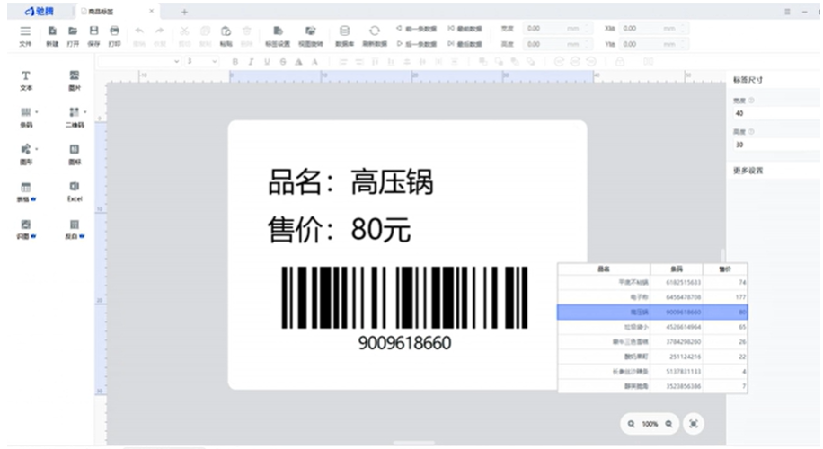
Task: Expand the 条码 barcode type arrow
Action: click(x=37, y=111)
